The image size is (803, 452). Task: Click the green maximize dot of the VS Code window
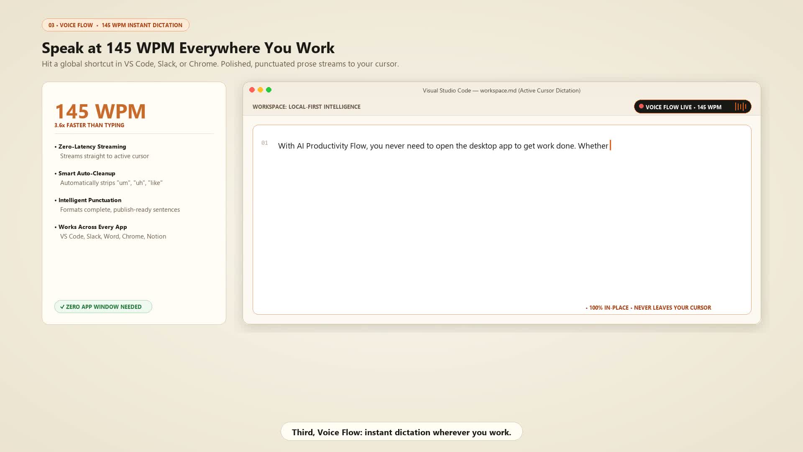coord(269,90)
